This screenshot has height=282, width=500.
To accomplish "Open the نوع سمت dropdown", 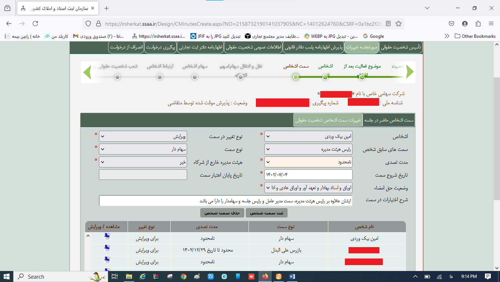I will [x=143, y=149].
